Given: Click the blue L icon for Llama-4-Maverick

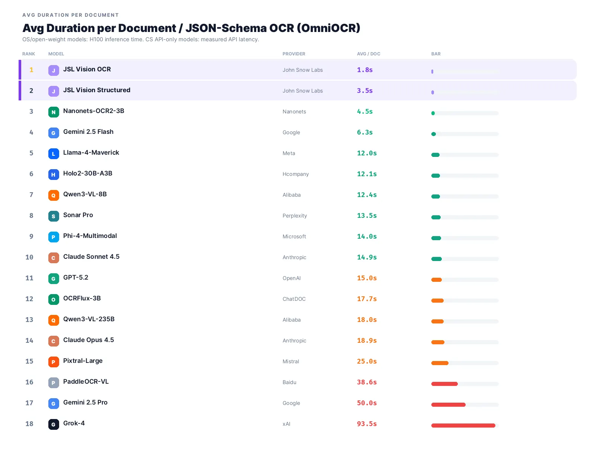Looking at the screenshot, I should click(x=54, y=154).
